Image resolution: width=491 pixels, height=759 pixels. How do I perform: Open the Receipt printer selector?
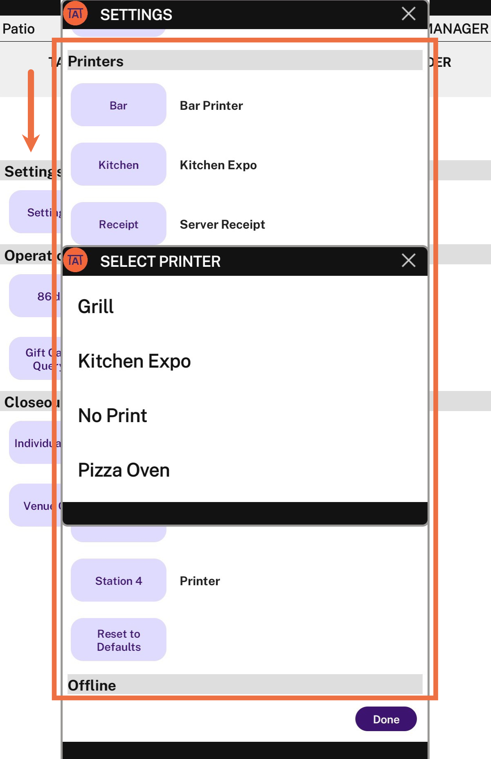[x=119, y=224]
